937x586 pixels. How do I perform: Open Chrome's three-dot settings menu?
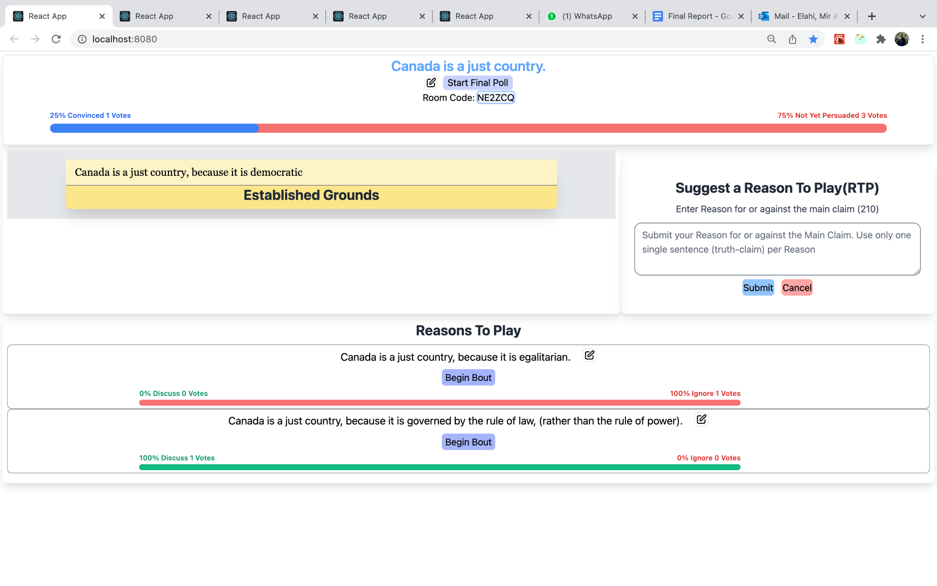tap(923, 39)
